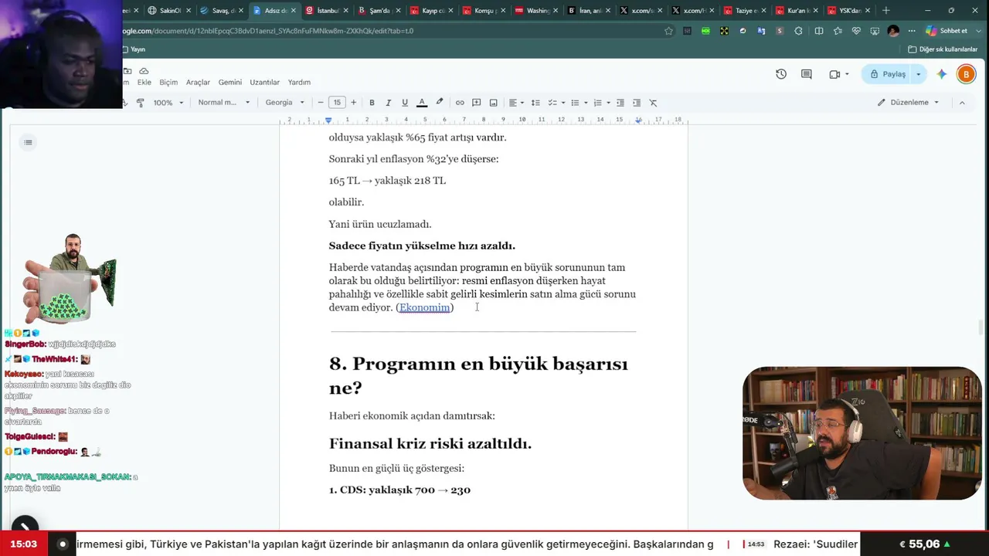The image size is (989, 556).
Task: Open the text color picker
Action: pos(422,103)
